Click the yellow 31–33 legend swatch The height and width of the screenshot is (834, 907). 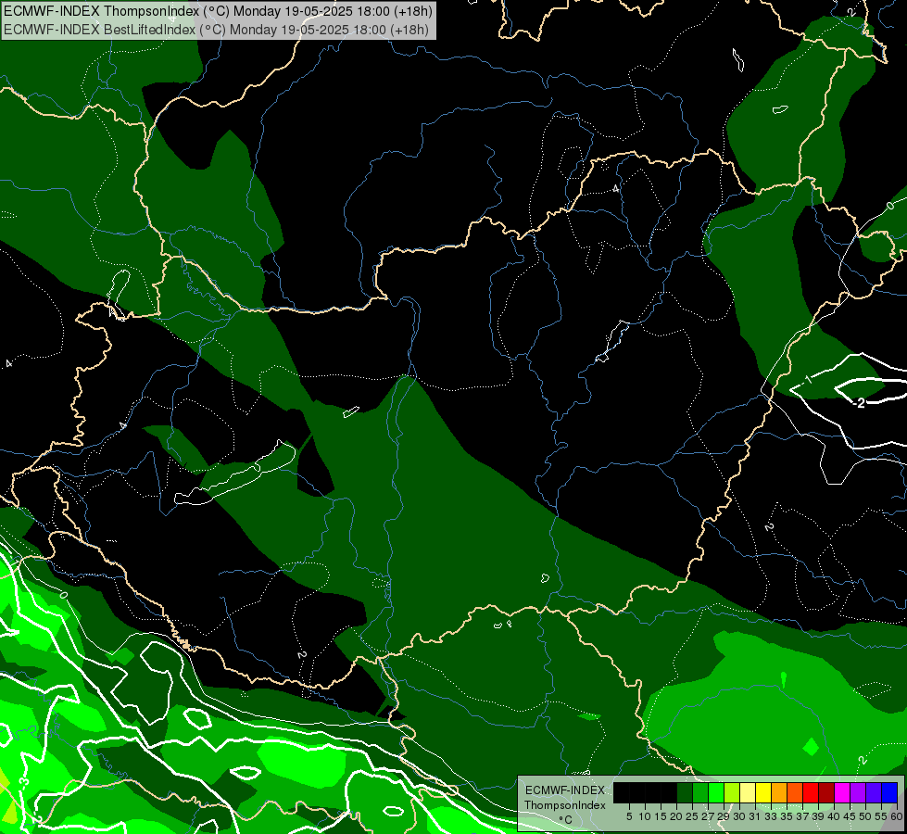[x=763, y=793]
